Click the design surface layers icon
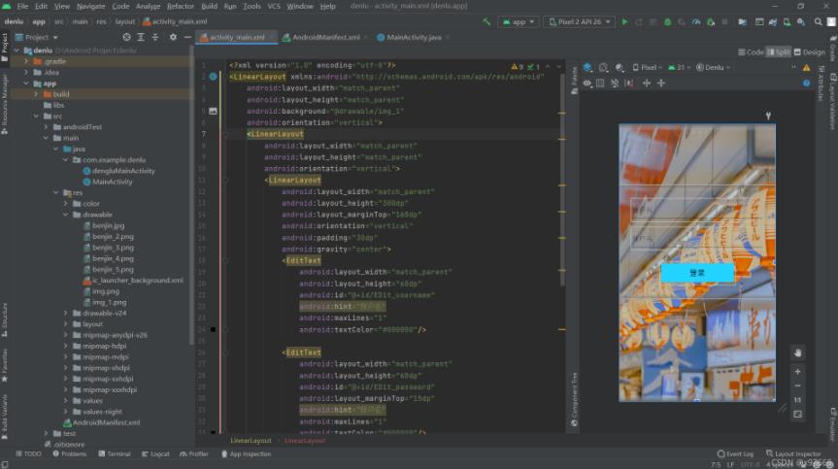The height and width of the screenshot is (469, 838). tap(587, 68)
